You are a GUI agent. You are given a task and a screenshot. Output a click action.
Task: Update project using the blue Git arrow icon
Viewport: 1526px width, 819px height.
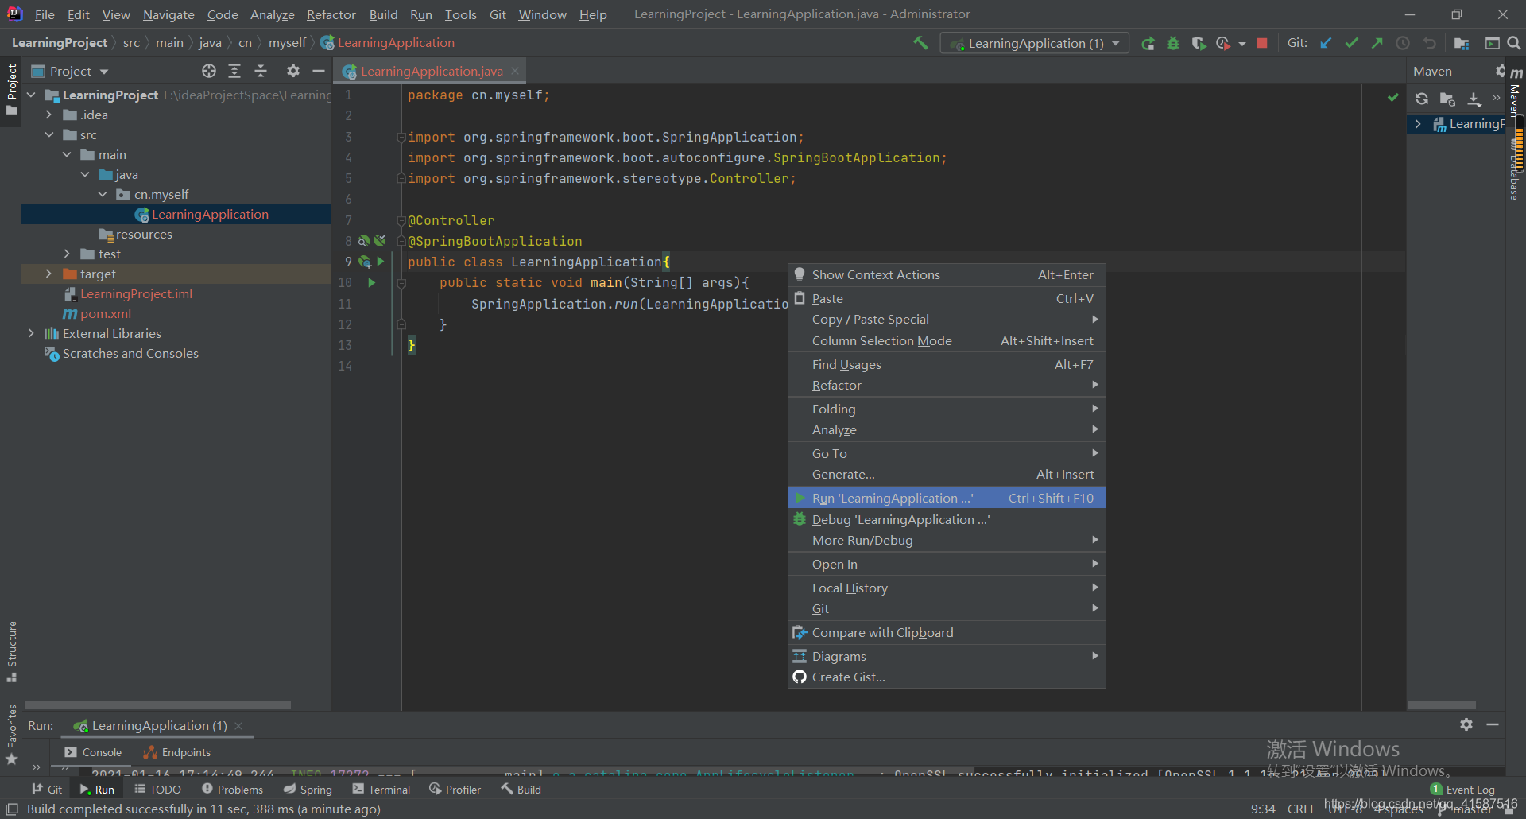pos(1324,43)
